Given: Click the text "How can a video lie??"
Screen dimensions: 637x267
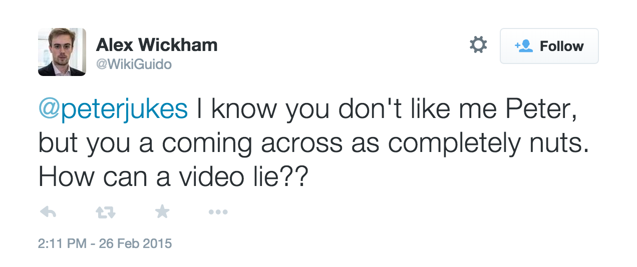Looking at the screenshot, I should point(172,177).
